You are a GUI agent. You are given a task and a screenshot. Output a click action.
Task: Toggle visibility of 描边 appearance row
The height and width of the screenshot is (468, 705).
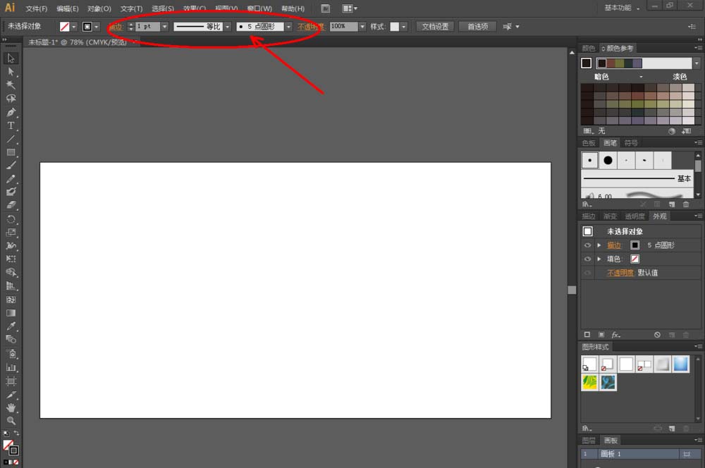point(587,245)
